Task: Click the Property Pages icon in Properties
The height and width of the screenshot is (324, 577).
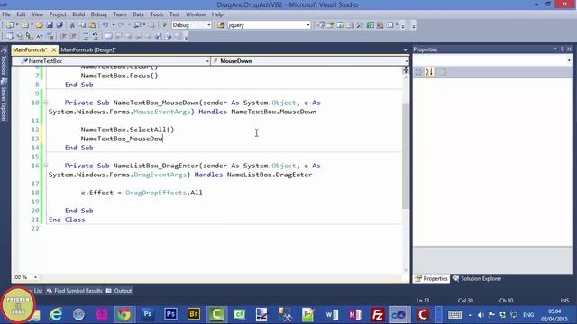Action: (x=443, y=72)
